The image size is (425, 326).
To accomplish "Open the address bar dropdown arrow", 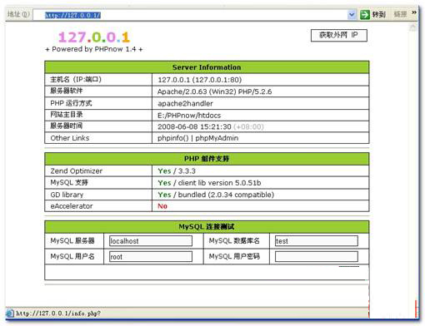I will [x=352, y=14].
